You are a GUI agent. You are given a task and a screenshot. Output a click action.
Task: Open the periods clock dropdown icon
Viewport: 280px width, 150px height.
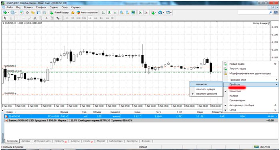tap(161, 12)
